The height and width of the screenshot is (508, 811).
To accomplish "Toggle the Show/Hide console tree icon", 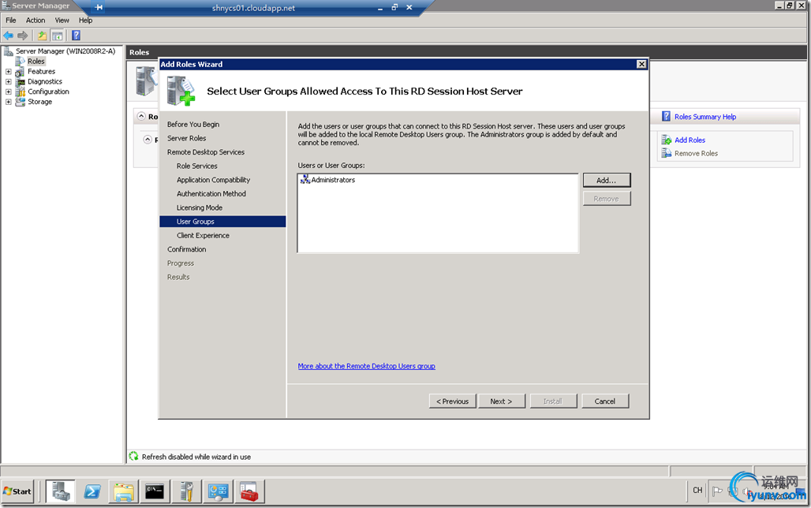I will [58, 35].
